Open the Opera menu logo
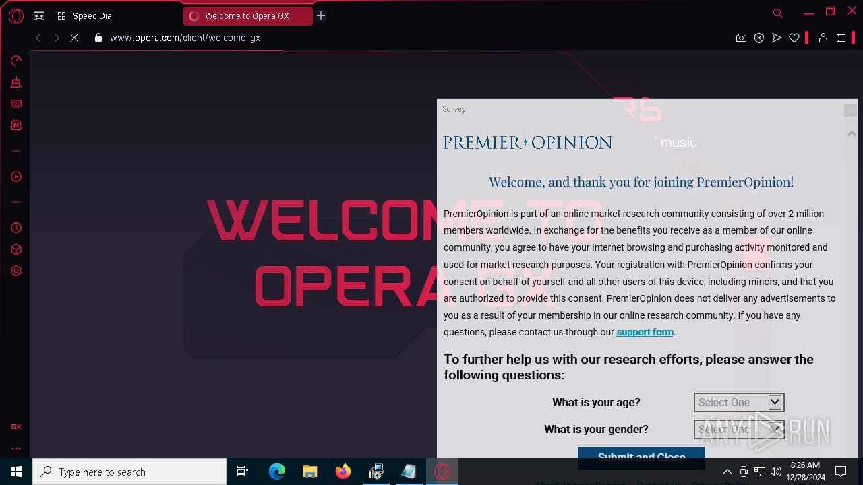863x485 pixels. (x=16, y=15)
